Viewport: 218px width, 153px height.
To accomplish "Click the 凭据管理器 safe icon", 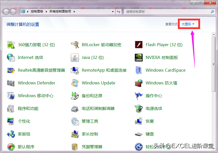I will (75, 147).
